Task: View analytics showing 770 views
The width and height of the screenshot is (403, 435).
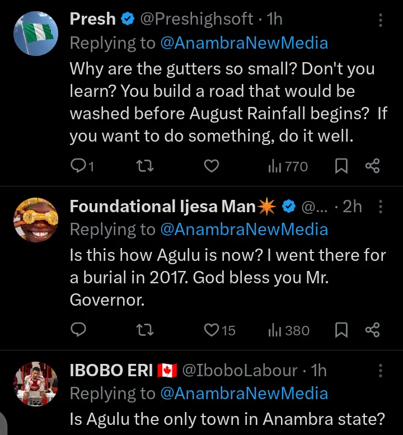Action: pos(288,166)
